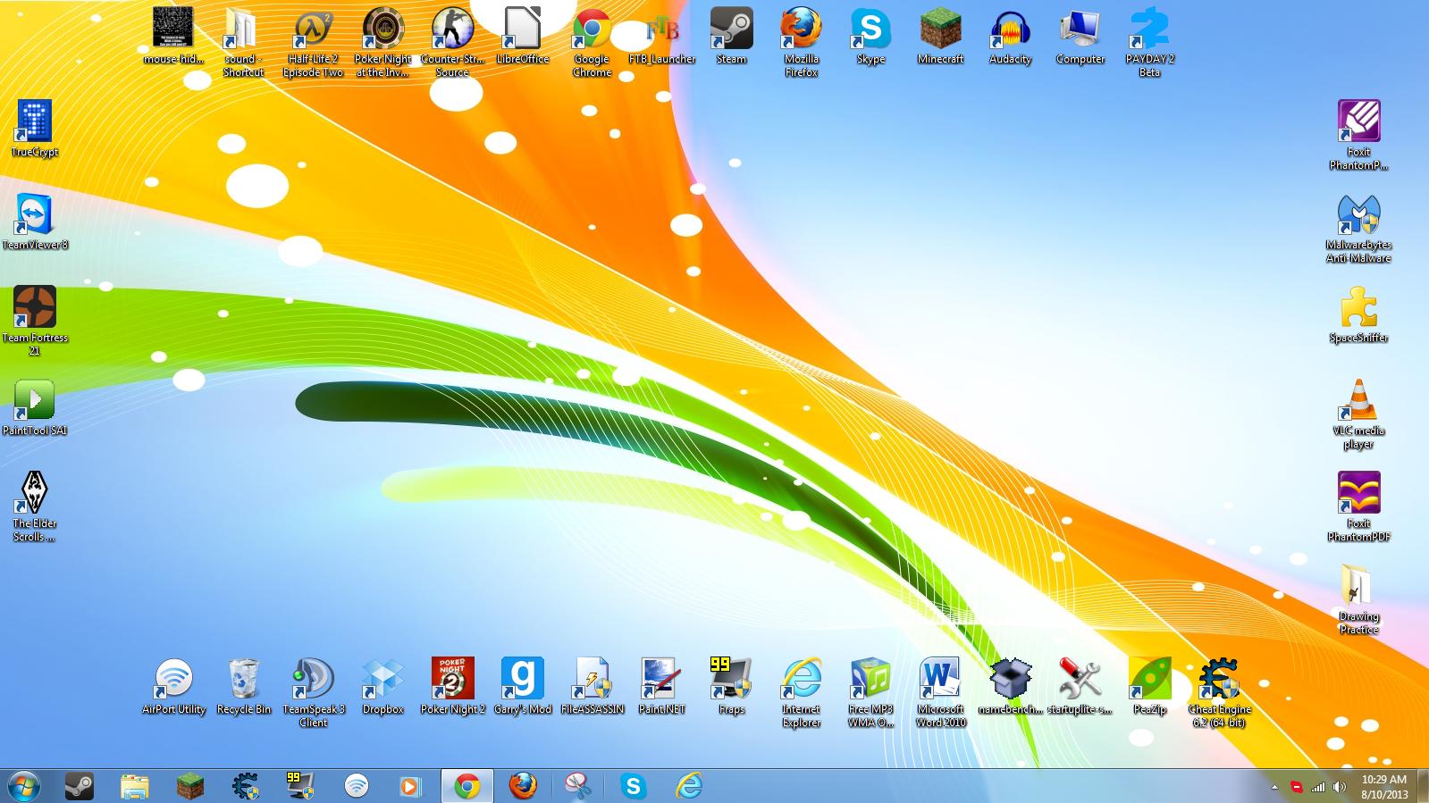Open TrueCrypt desktop icon
Viewport: 1429px width, 803px height.
(x=35, y=130)
